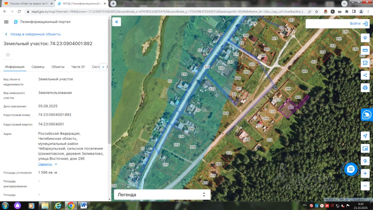This screenshot has width=373, height=210.
Task: Expand the Легенда panel
Action: (162, 195)
